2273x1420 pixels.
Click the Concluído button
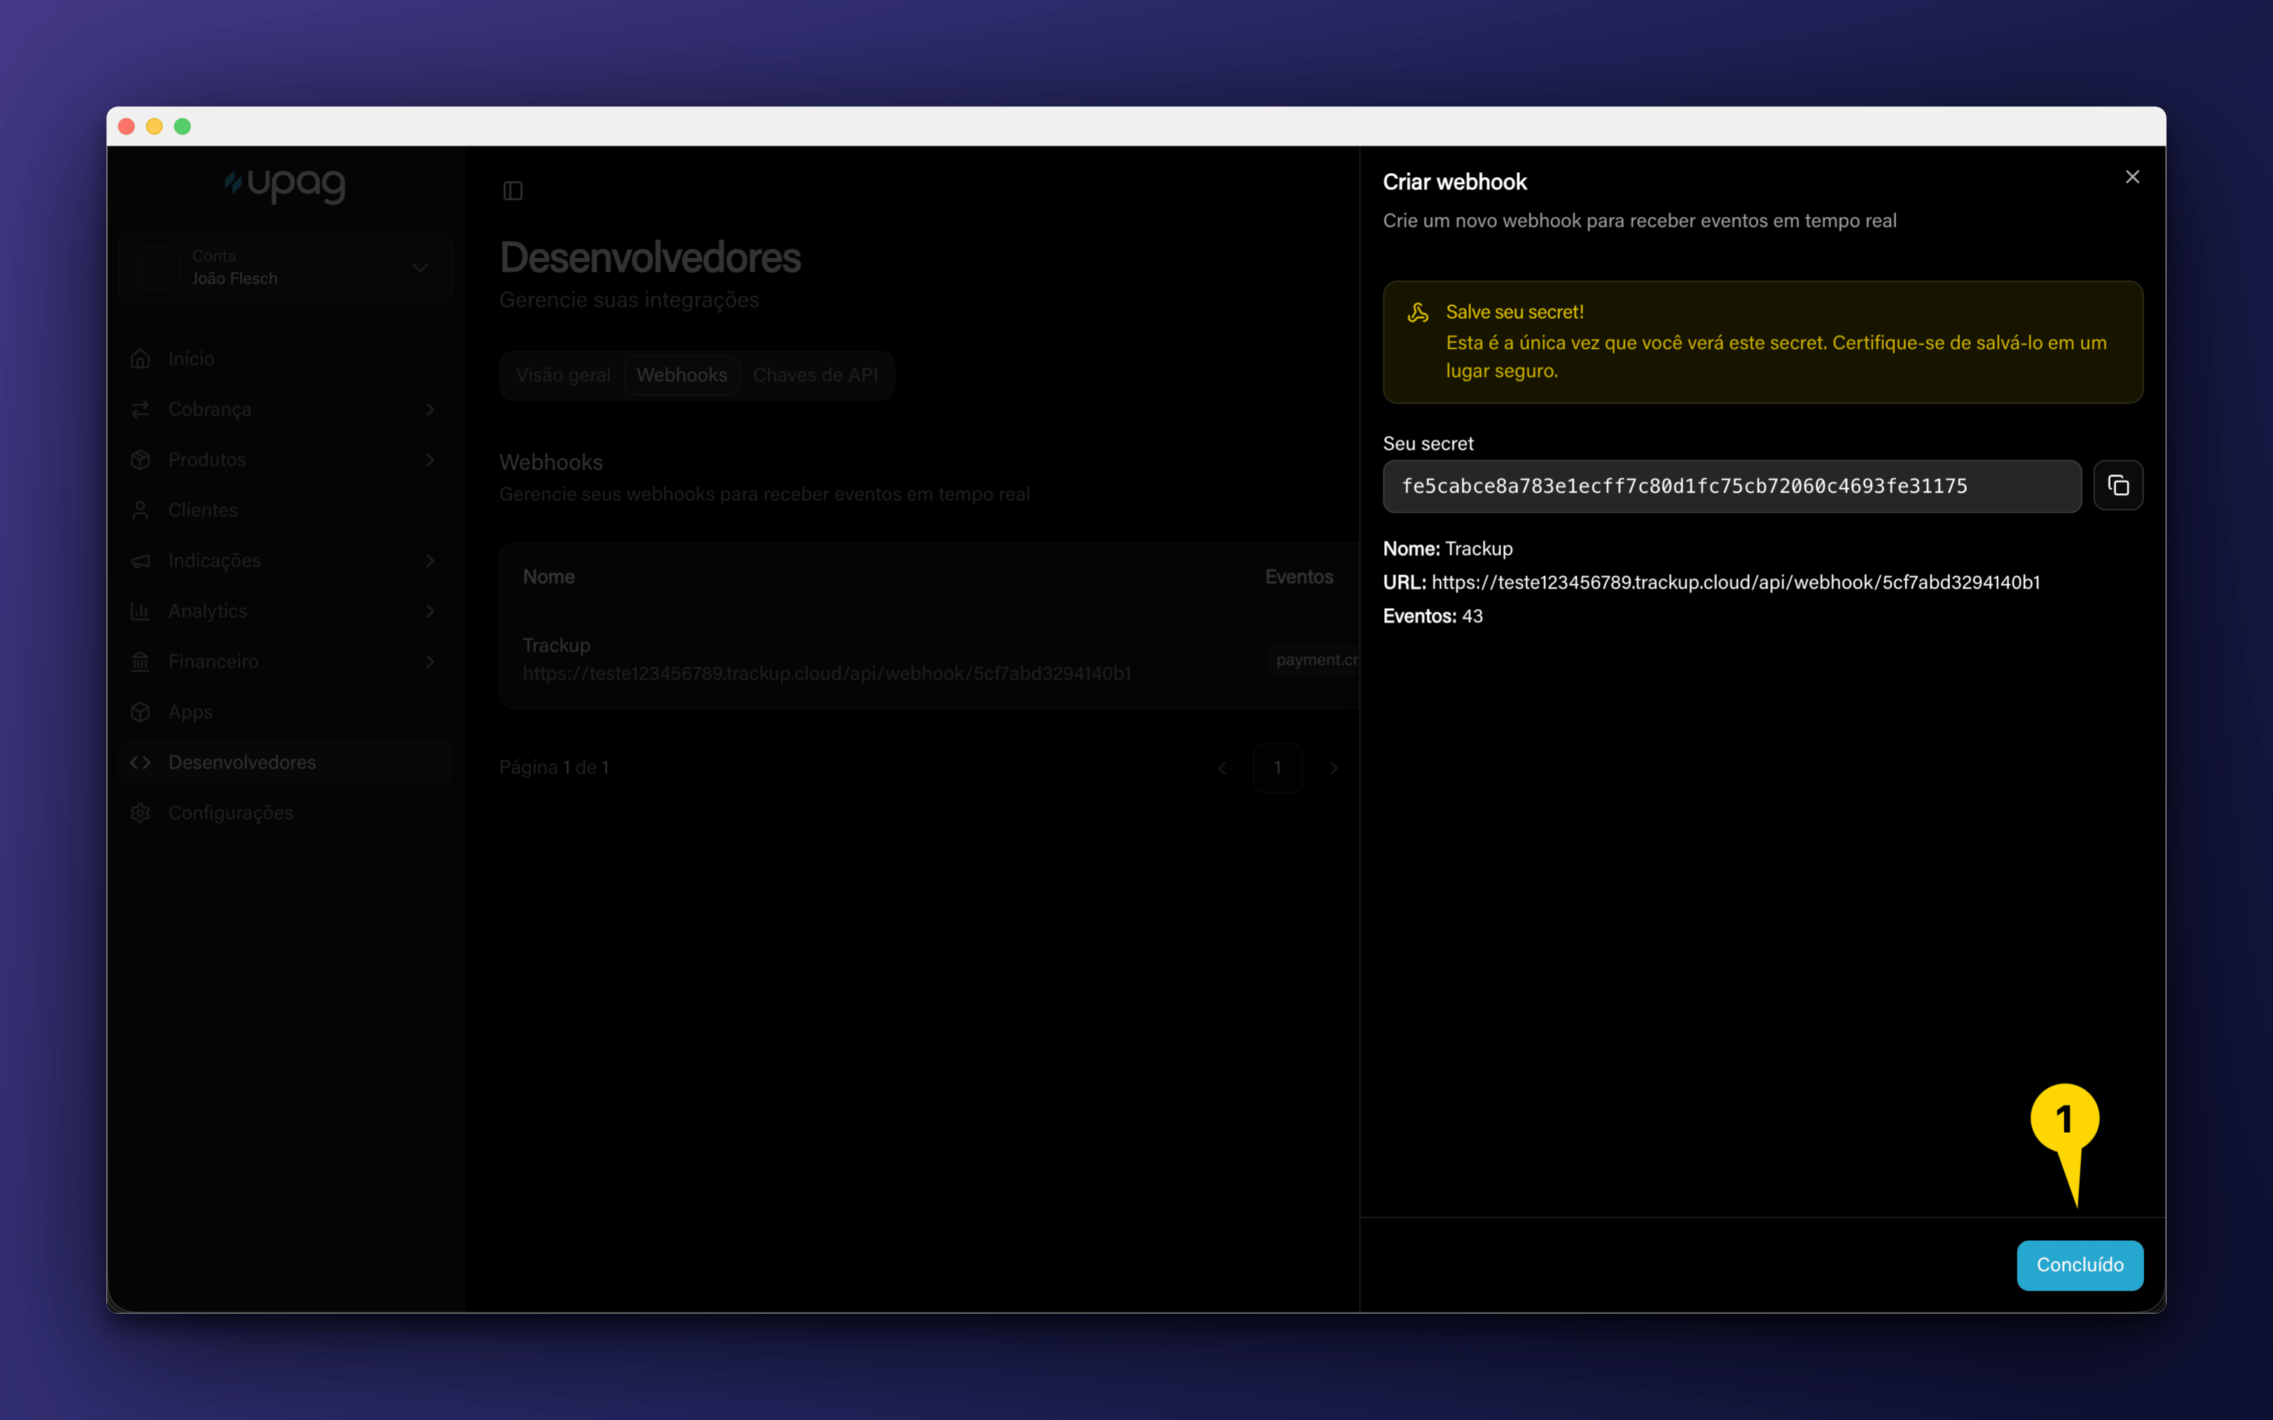point(2079,1264)
